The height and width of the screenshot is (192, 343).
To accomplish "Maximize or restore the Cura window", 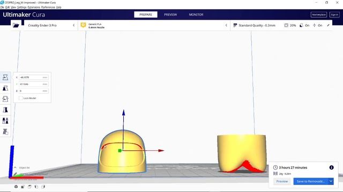I will pos(326,2).
